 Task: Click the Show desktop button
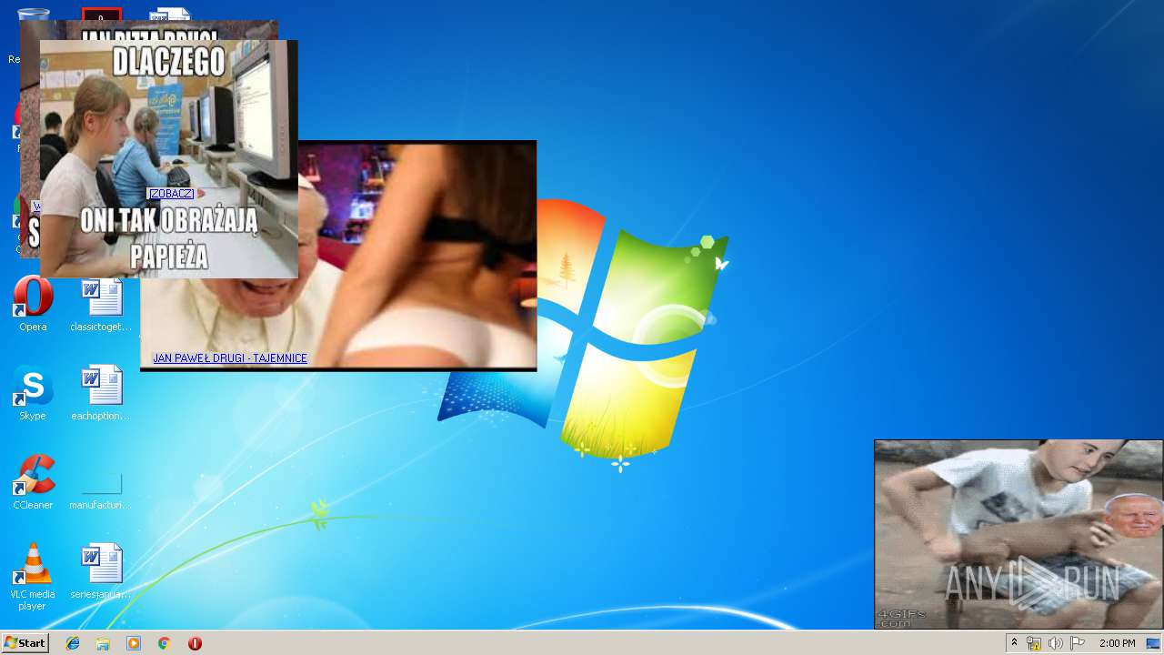1153,643
